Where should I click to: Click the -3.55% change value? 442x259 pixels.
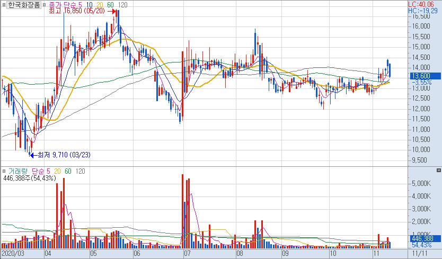[x=422, y=82]
